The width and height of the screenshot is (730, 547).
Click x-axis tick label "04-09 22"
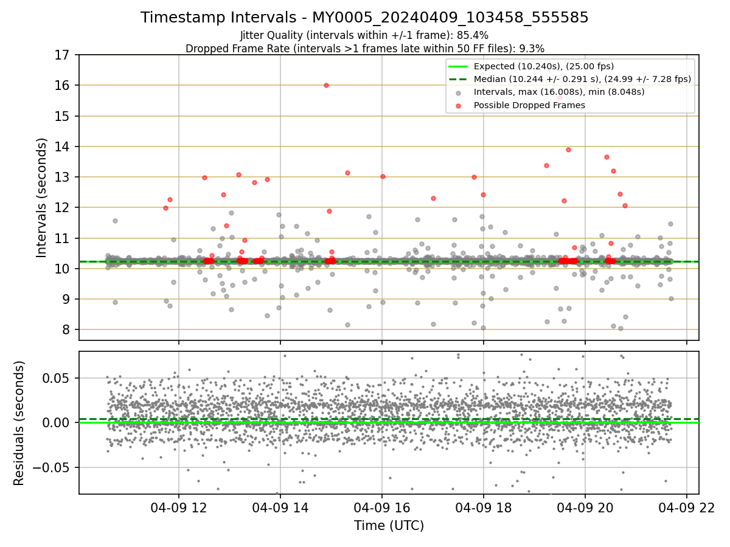[687, 507]
